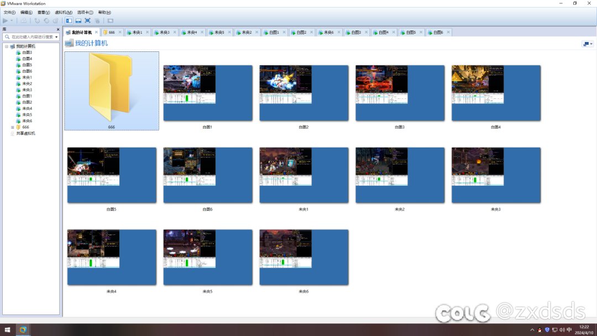Select 白图5 in the library tree

(27, 65)
